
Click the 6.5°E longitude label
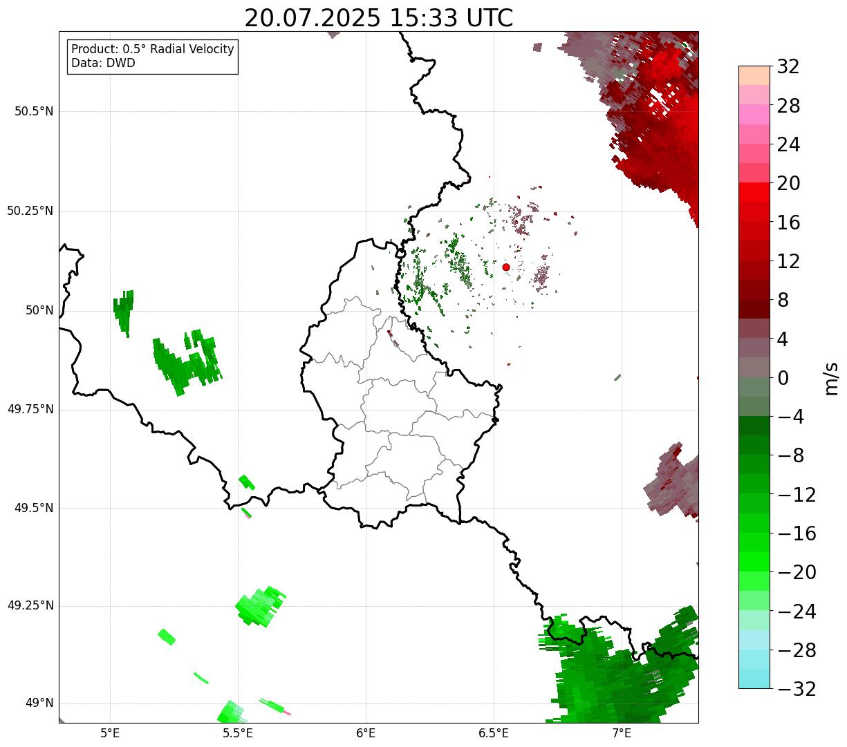494,733
